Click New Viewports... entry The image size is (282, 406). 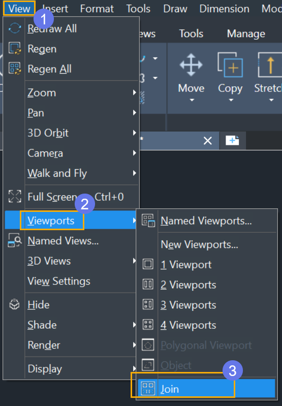coord(199,244)
